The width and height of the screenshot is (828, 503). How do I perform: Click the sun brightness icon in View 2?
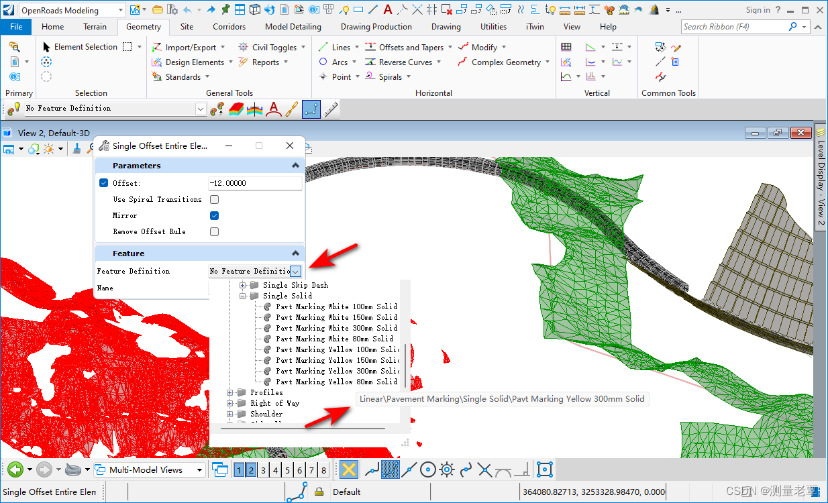(x=49, y=149)
